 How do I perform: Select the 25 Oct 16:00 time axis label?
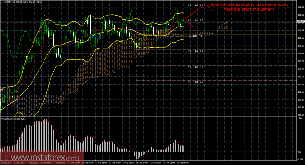click(x=182, y=162)
